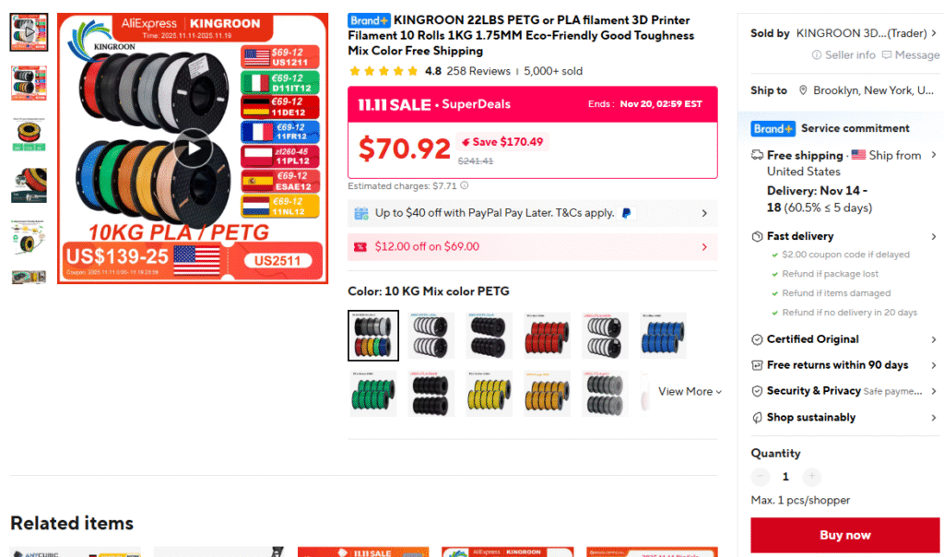Expand View More color options
Viewport: 944px width, 557px height.
[690, 391]
